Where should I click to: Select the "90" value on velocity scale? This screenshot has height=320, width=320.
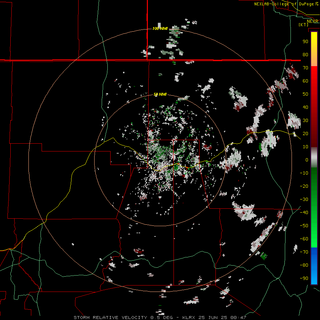tap(305, 42)
